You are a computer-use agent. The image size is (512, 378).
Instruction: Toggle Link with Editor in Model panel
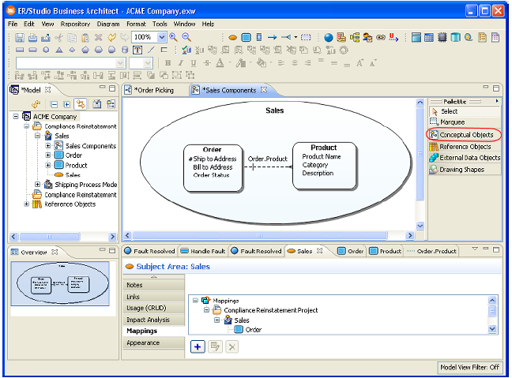[x=81, y=104]
